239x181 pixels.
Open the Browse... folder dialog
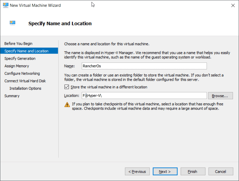pos(221,96)
